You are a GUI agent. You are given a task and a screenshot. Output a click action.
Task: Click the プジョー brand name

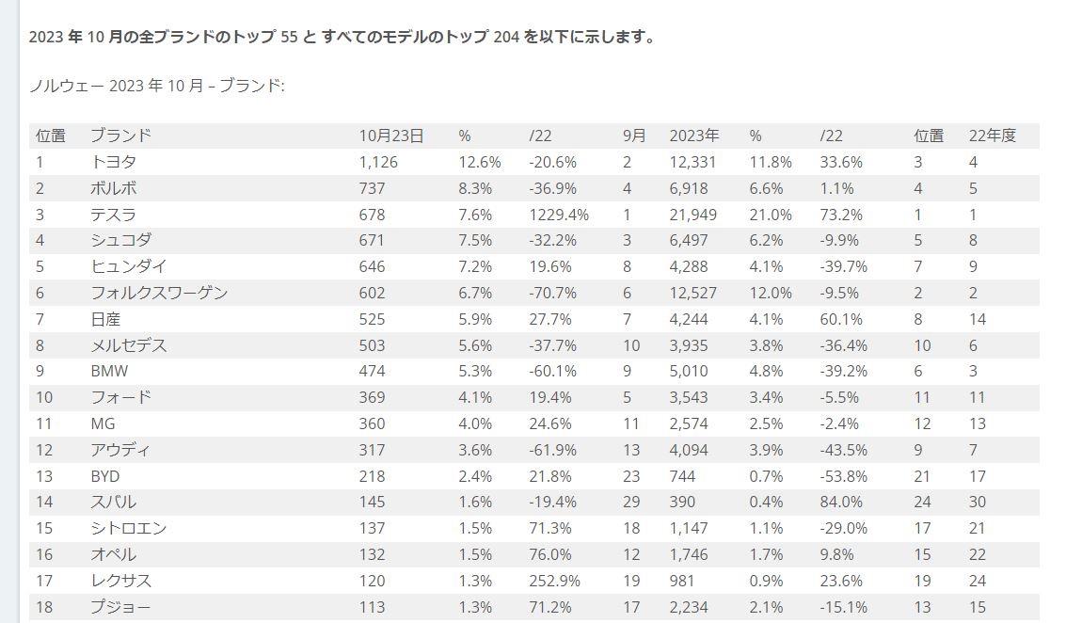pyautogui.click(x=120, y=606)
